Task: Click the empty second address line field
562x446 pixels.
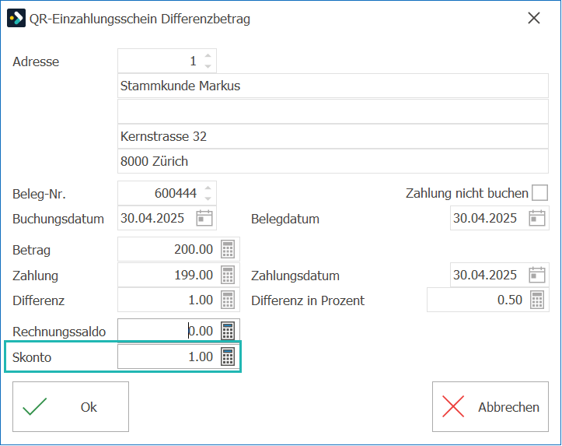Action: pyautogui.click(x=333, y=111)
